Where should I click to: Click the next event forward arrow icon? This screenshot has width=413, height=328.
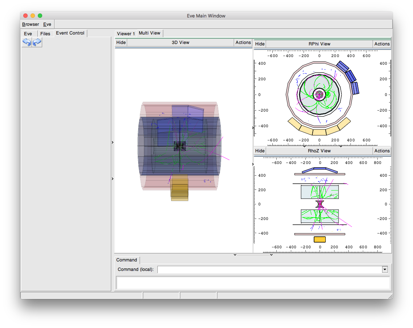pos(37,43)
